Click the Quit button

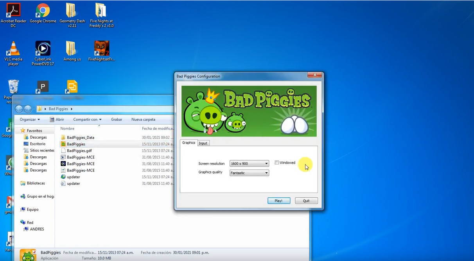point(306,200)
